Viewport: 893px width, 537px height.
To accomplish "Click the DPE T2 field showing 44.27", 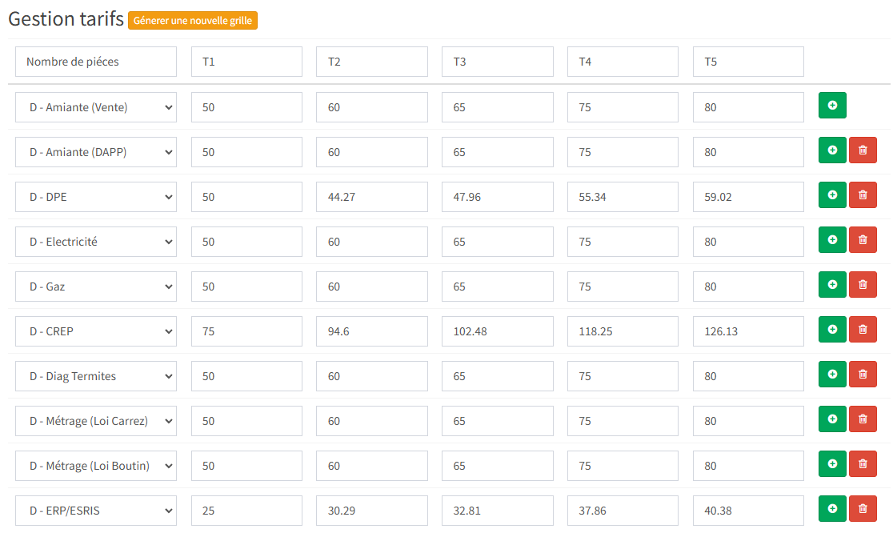I will point(372,197).
